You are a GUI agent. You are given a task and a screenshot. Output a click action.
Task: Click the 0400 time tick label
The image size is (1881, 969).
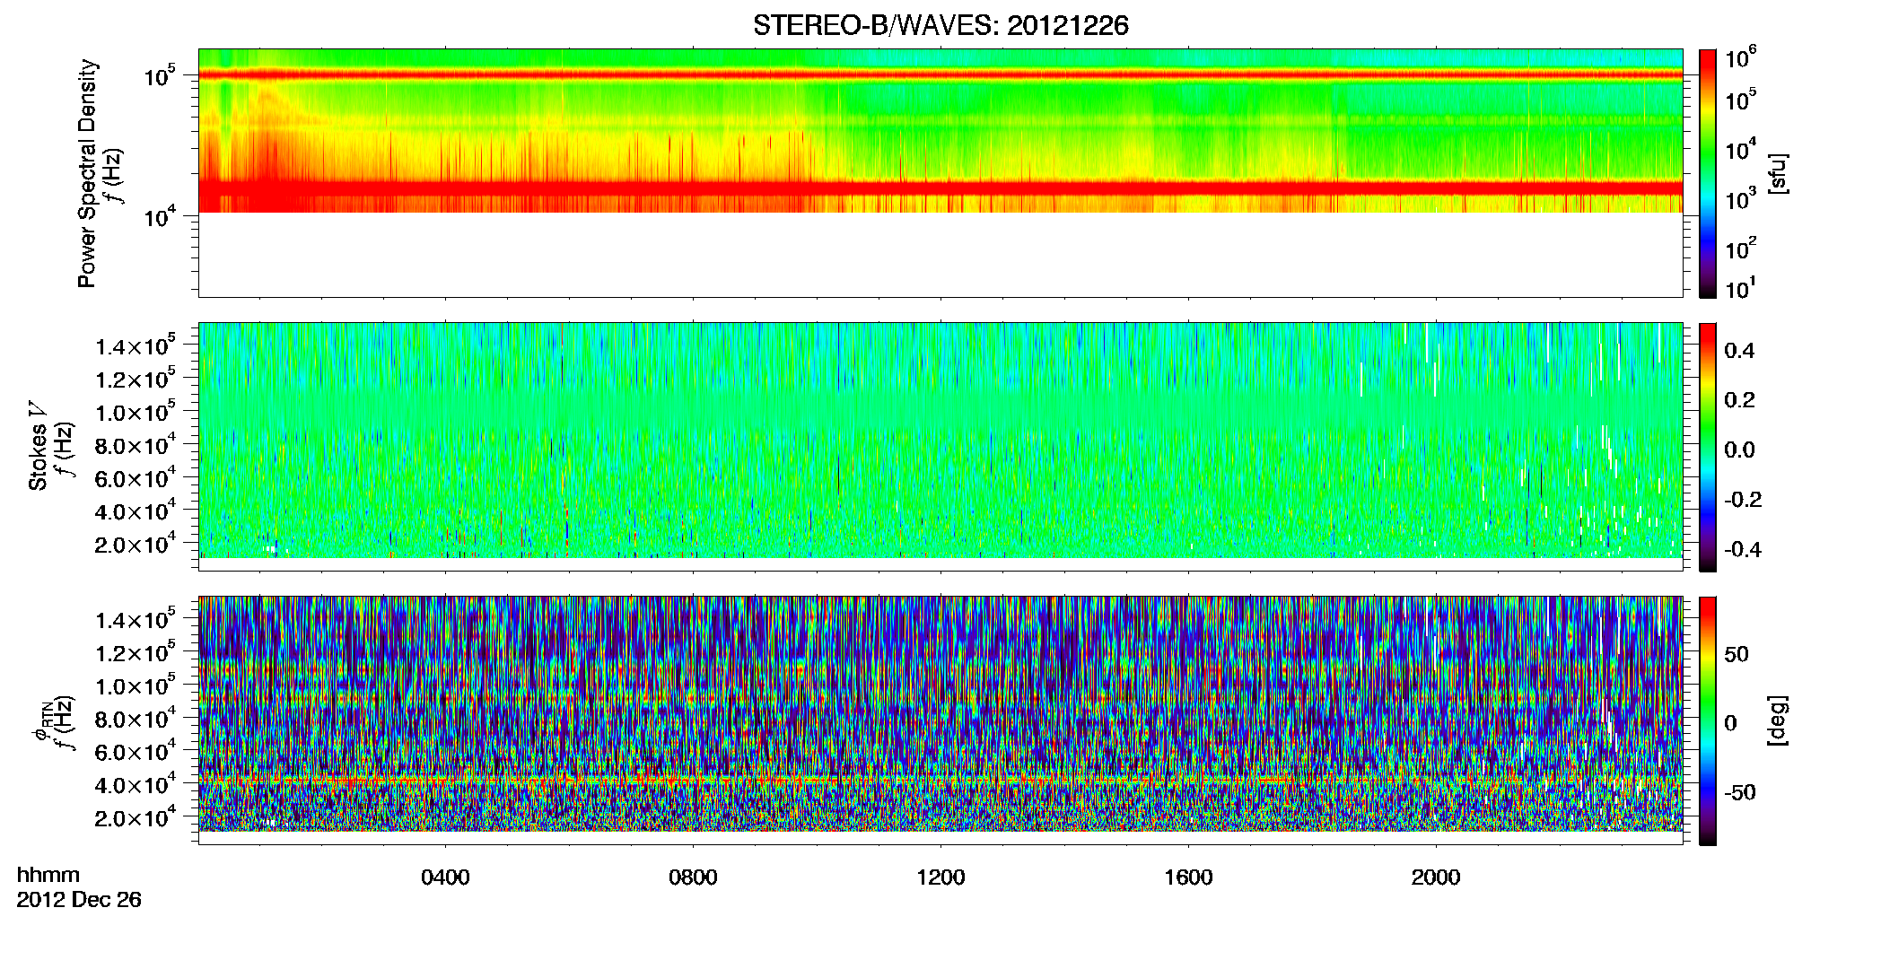click(x=445, y=877)
